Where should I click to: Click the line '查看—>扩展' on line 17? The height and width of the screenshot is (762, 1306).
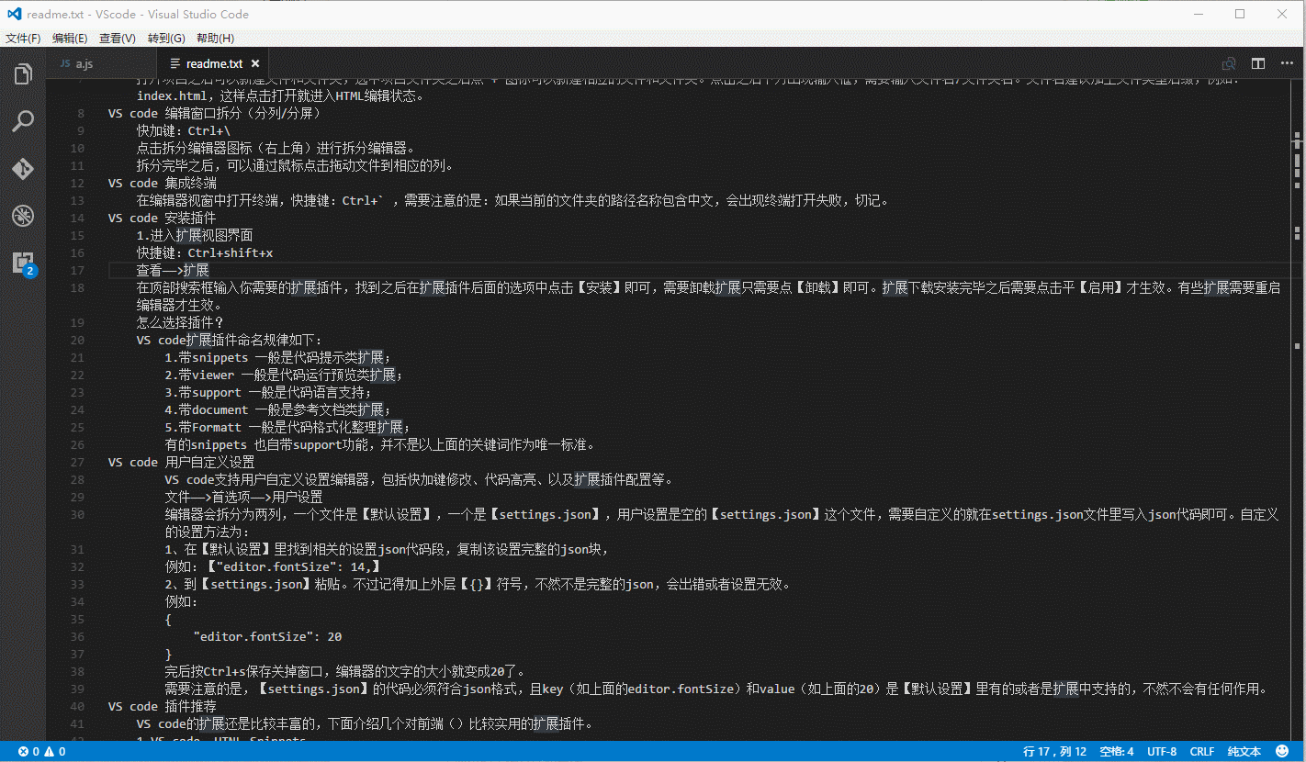coord(173,271)
